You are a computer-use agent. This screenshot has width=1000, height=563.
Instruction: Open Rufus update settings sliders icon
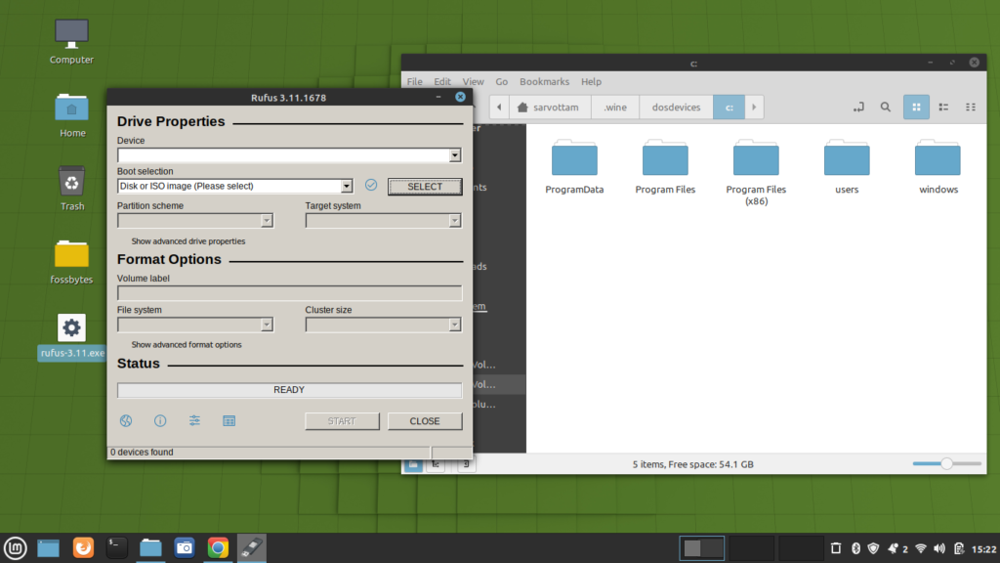194,420
